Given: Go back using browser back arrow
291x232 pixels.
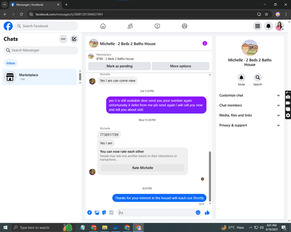Looking at the screenshot, I should [x=5, y=14].
